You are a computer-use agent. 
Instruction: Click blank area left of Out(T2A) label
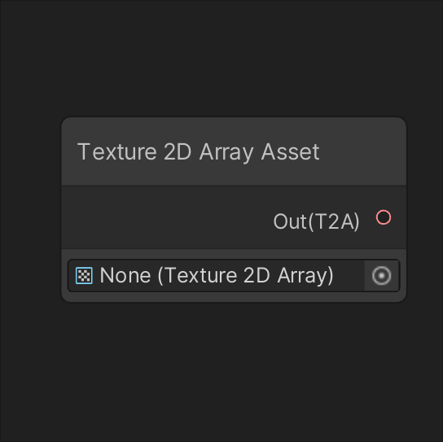coord(167,217)
